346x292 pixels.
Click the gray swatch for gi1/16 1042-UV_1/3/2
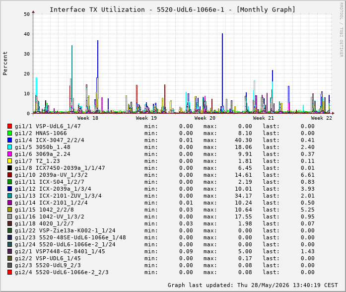point(10,217)
